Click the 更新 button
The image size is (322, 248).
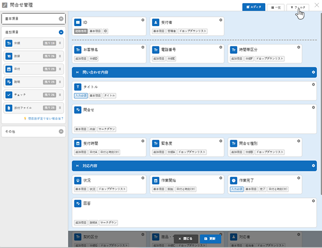[x=210, y=239]
